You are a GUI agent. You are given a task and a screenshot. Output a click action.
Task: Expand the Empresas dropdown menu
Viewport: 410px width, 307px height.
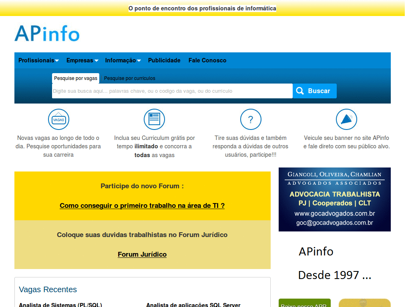click(82, 60)
